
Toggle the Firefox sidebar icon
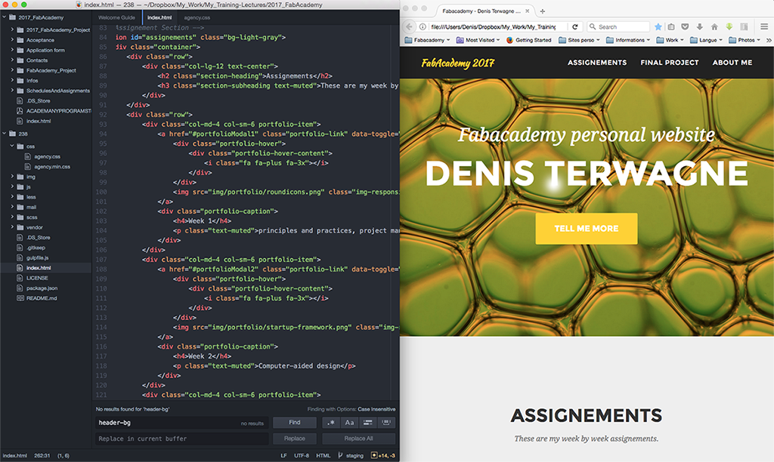pos(744,26)
